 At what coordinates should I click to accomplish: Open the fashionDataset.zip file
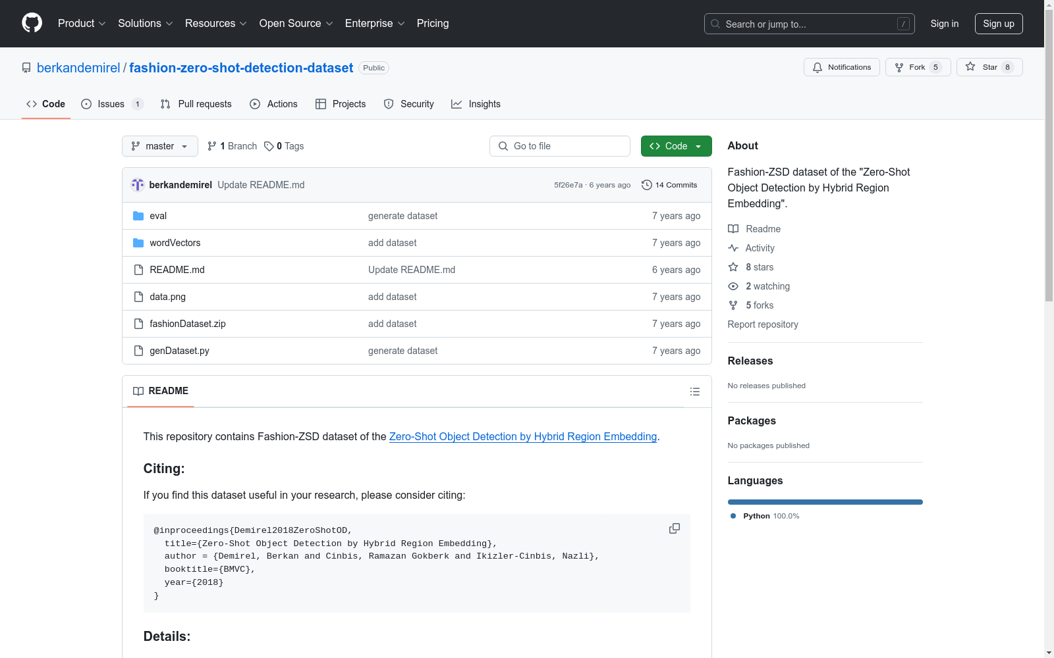pyautogui.click(x=188, y=324)
